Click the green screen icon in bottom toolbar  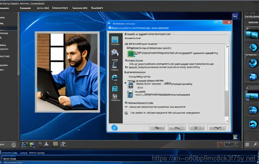32,145
